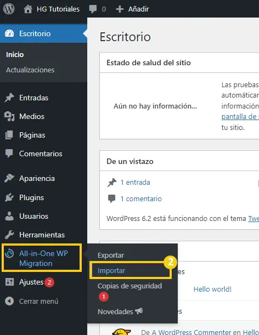This screenshot has width=259, height=335.
Task: Open Copias de seguridad submenu item
Action: click(129, 286)
